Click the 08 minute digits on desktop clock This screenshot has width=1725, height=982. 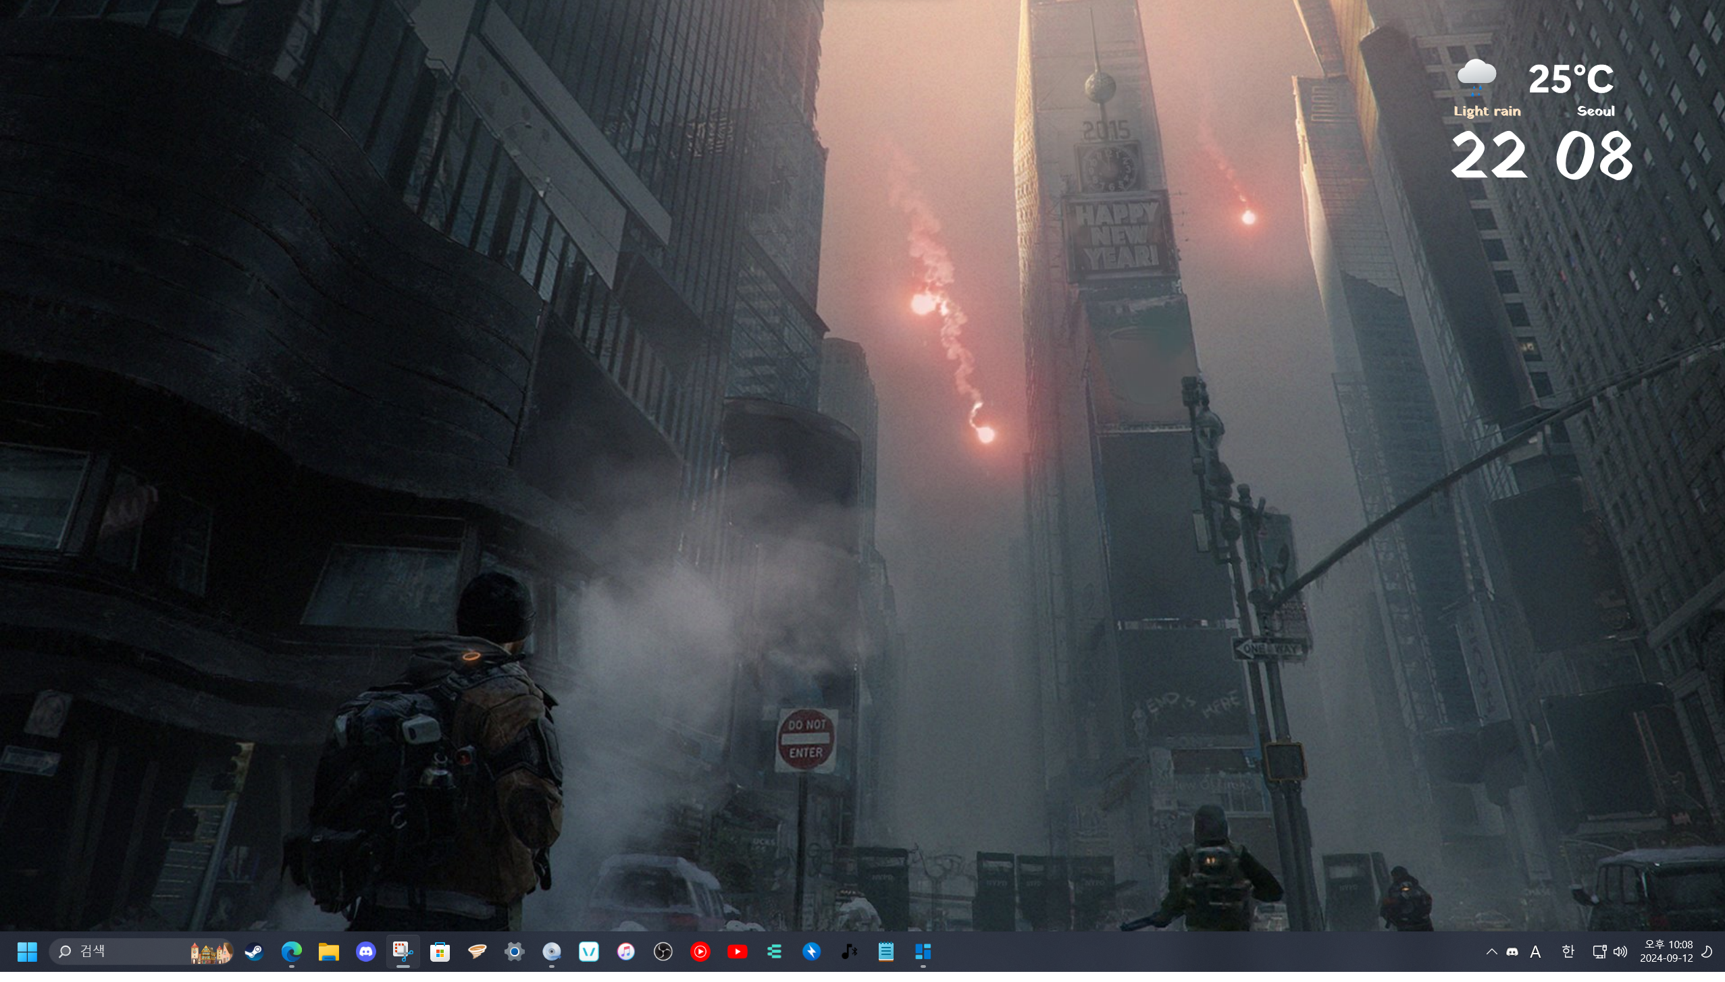pyautogui.click(x=1594, y=156)
